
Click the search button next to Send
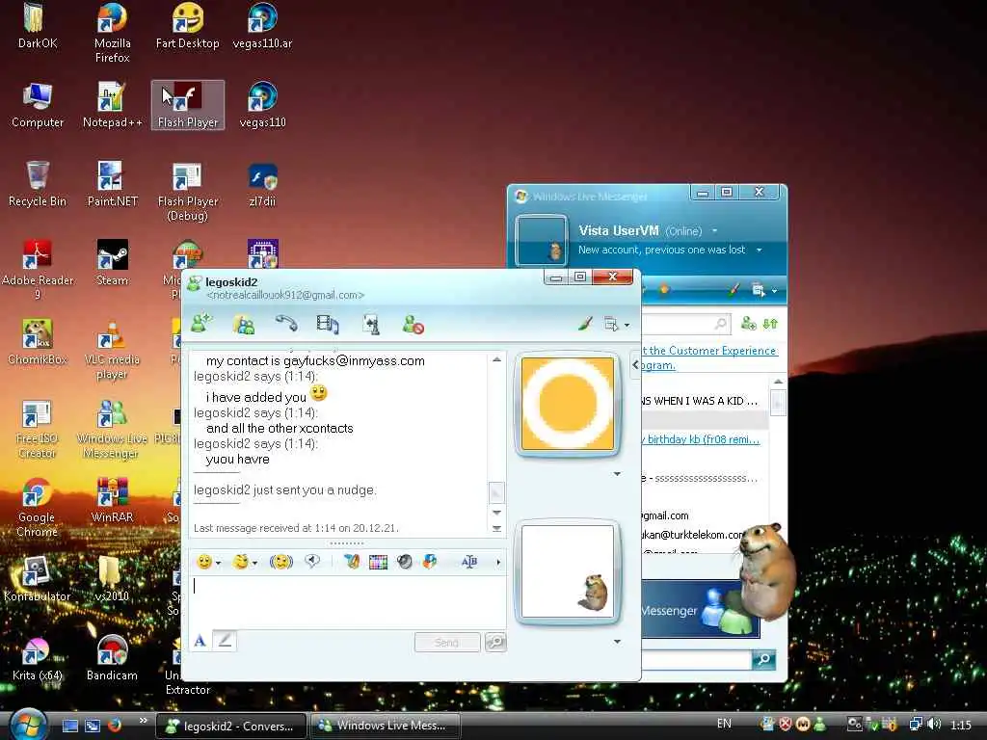click(x=495, y=642)
